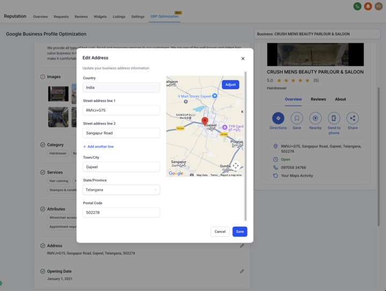This screenshot has width=386, height=291.
Task: Click the Save bookmark icon in preview
Action: tap(296, 118)
